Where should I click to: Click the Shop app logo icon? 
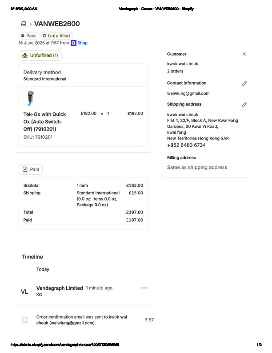point(73,43)
